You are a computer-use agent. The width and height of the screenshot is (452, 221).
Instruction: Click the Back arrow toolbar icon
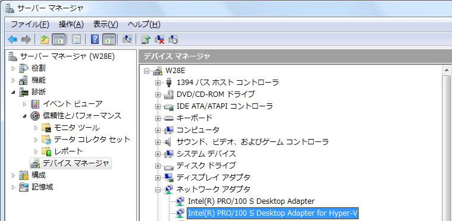(x=12, y=39)
